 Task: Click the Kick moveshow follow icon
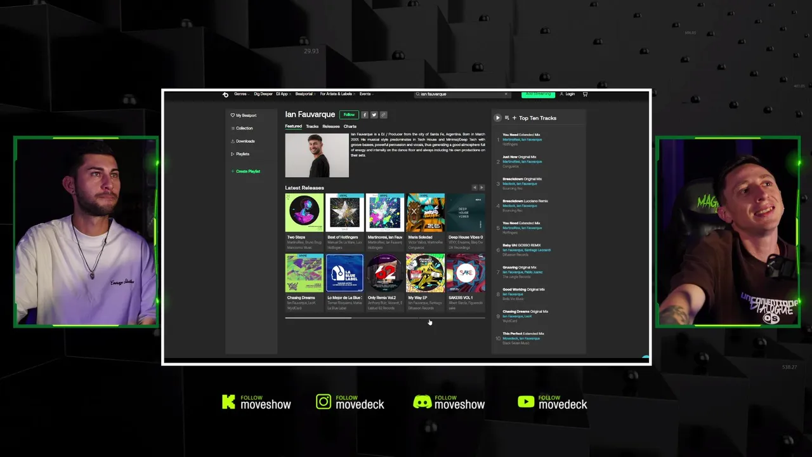point(228,401)
